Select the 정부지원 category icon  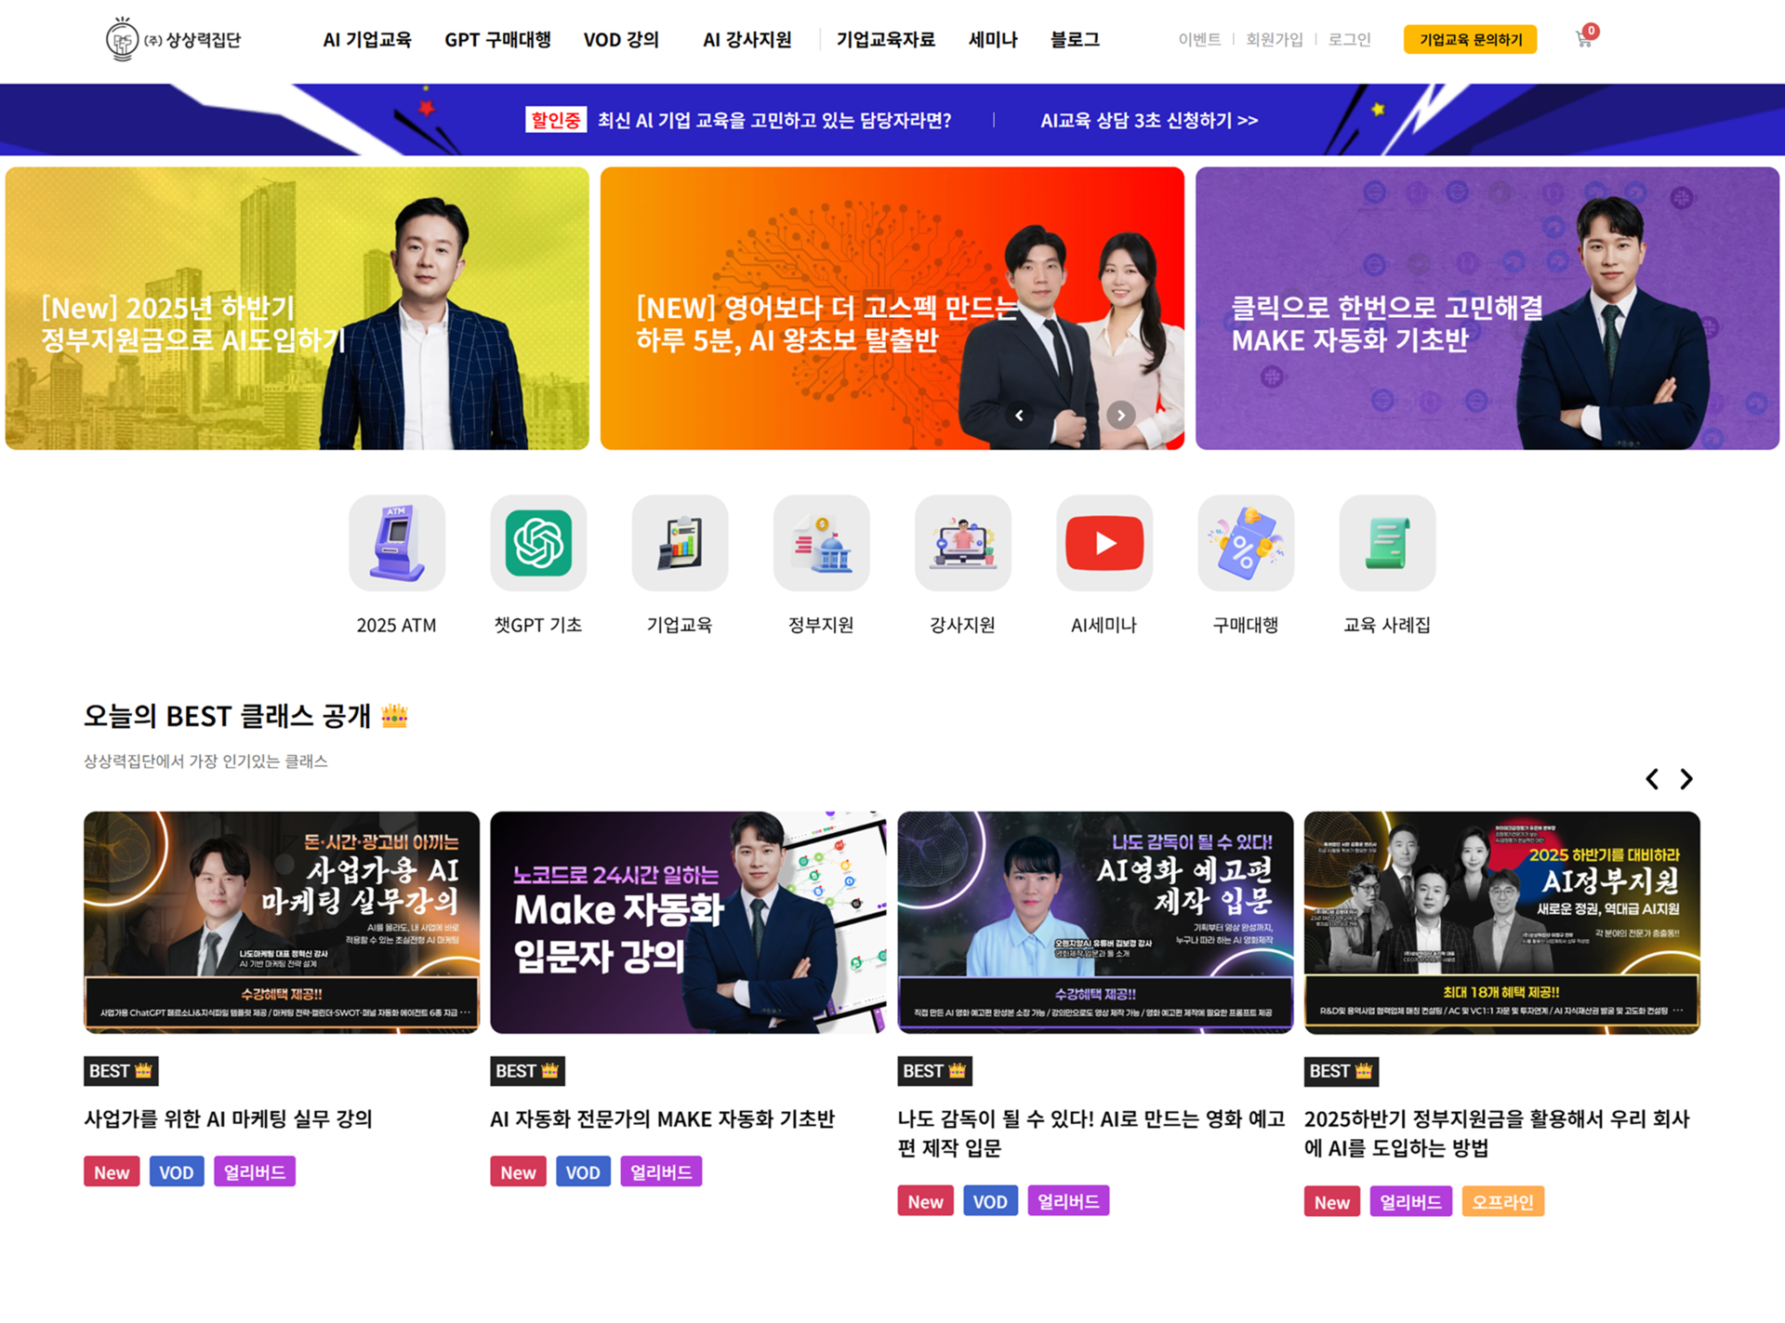pos(821,543)
